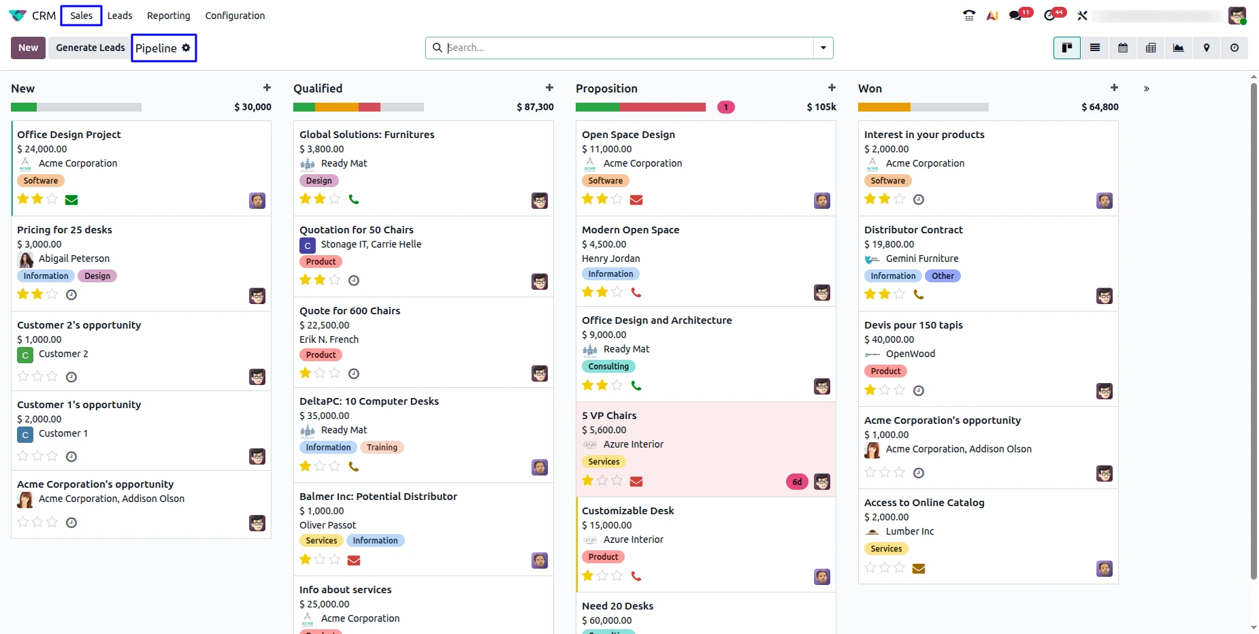Open Pipeline settings gear icon
Screen dimensions: 1259x634
click(x=186, y=48)
